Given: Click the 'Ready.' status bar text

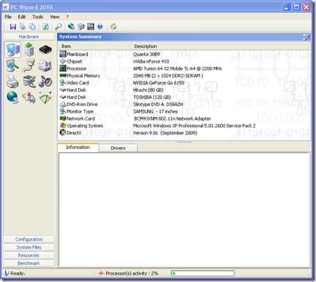Looking at the screenshot, I should coord(17,274).
